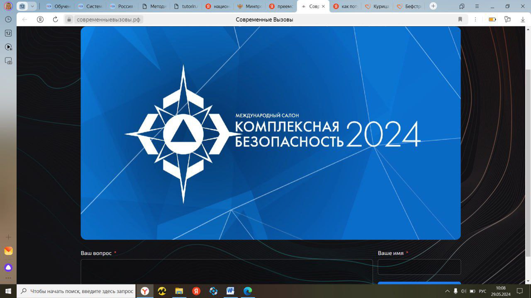Screen dimensions: 531x298
Task: Open File Explorer from taskbar
Action: point(179,291)
